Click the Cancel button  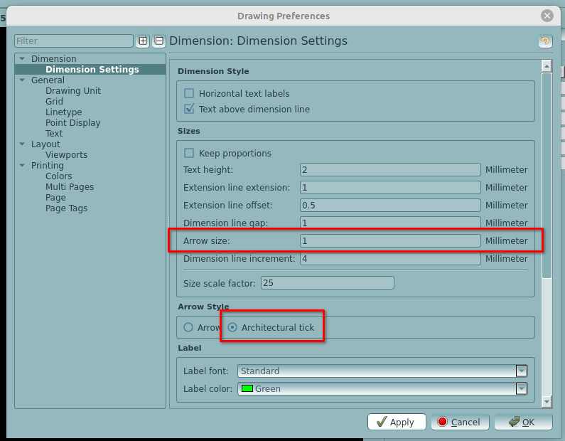pos(459,422)
